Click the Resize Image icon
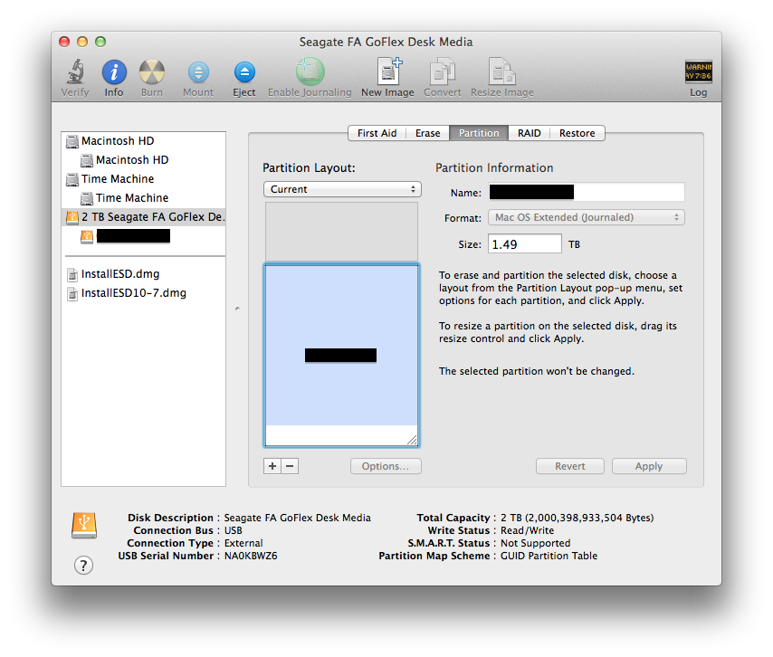 [x=501, y=71]
